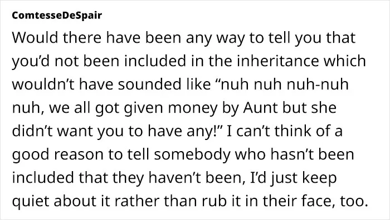Click the hyphenated word "nuh-nuh"
The height and width of the screenshot is (220, 390).
pyautogui.click(x=318, y=84)
